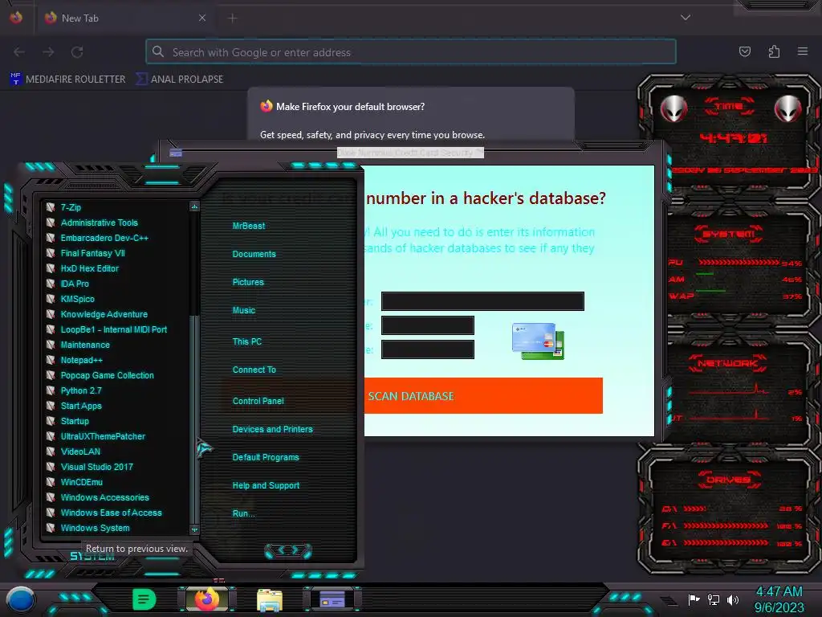Image resolution: width=822 pixels, height=617 pixels.
Task: Click the programs list scroll-down arrow
Action: (194, 529)
